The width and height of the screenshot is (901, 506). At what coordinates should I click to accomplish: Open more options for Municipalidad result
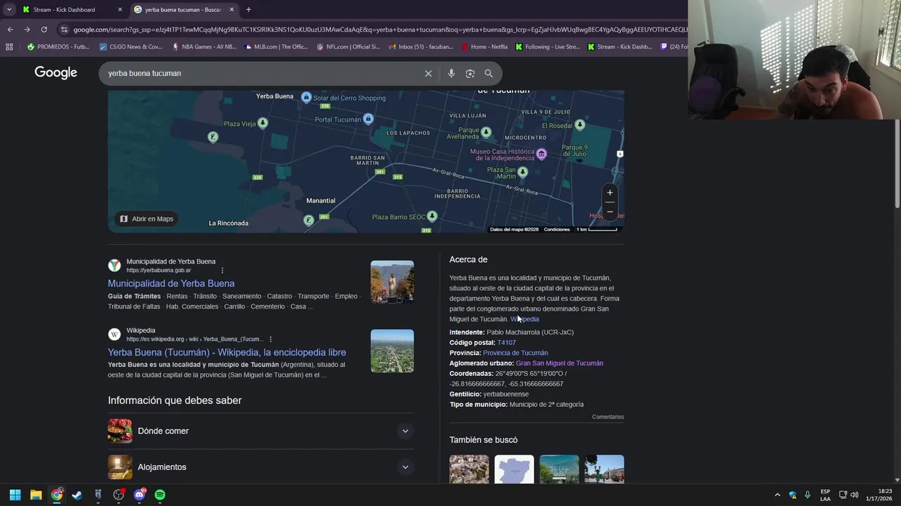point(222,271)
